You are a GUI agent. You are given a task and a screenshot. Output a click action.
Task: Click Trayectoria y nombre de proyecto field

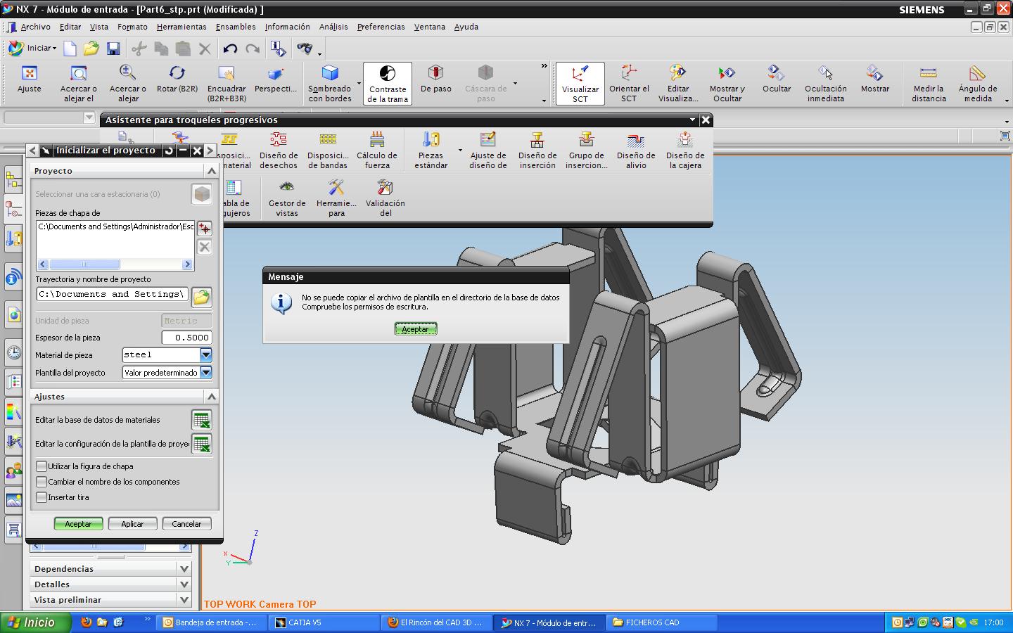pyautogui.click(x=113, y=295)
